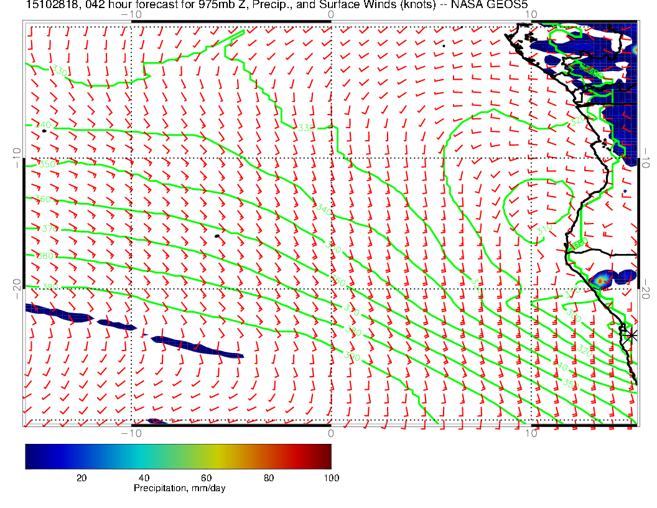Click the "-10" latitude label on the right axis

tap(645, 158)
